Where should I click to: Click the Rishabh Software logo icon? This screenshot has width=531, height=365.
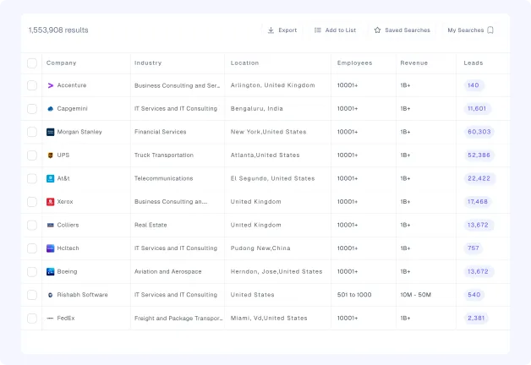(x=51, y=295)
